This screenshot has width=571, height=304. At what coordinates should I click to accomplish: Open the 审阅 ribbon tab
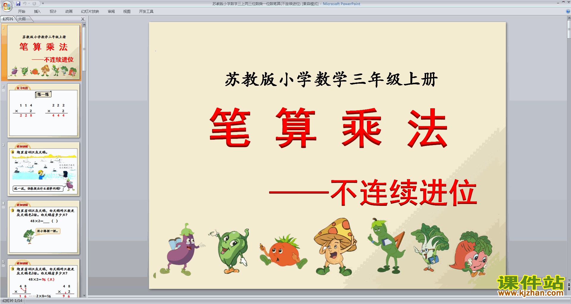(111, 12)
